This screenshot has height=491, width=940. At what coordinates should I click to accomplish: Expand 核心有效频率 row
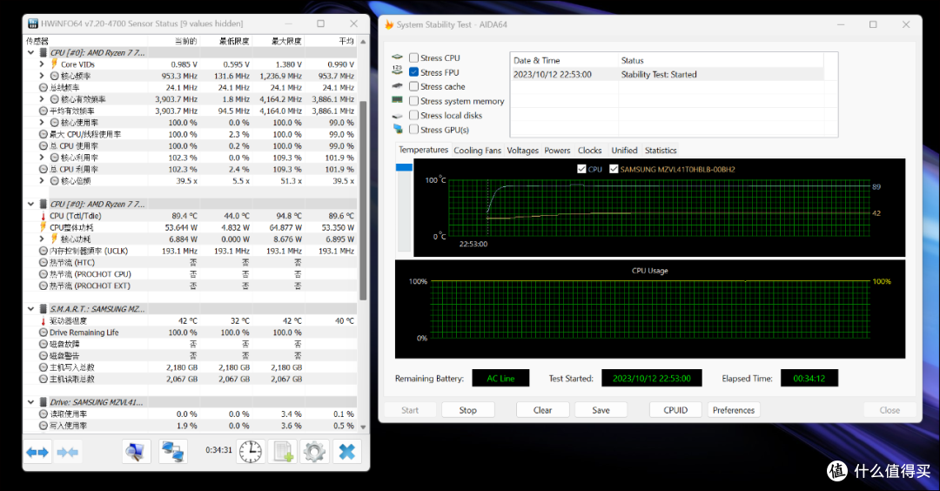[42, 99]
